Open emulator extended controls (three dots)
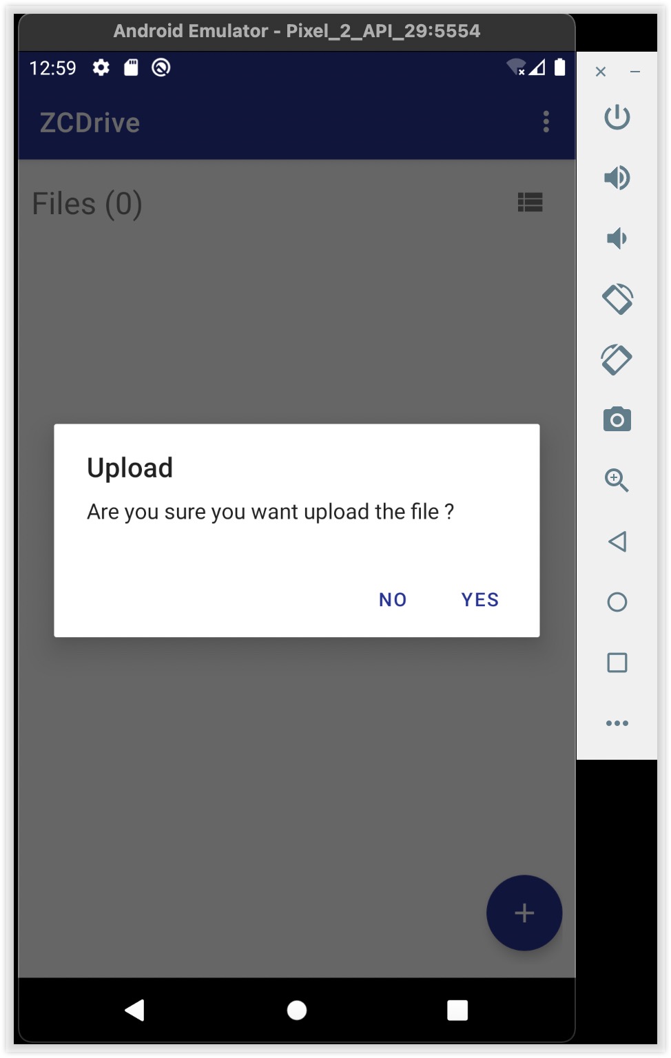 [617, 723]
